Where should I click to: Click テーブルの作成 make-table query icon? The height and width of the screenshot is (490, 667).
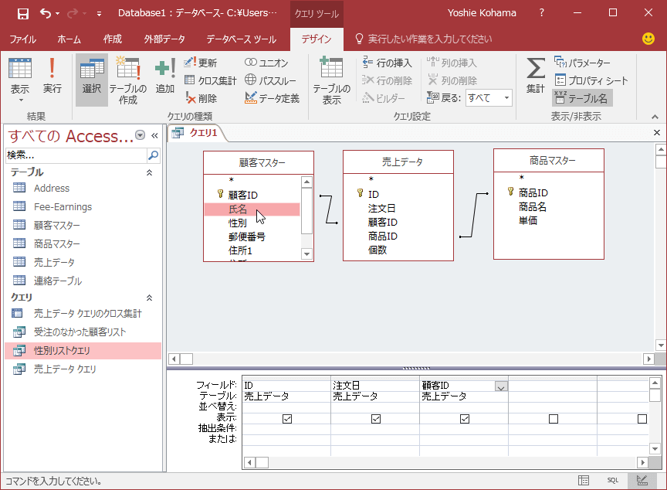[128, 80]
